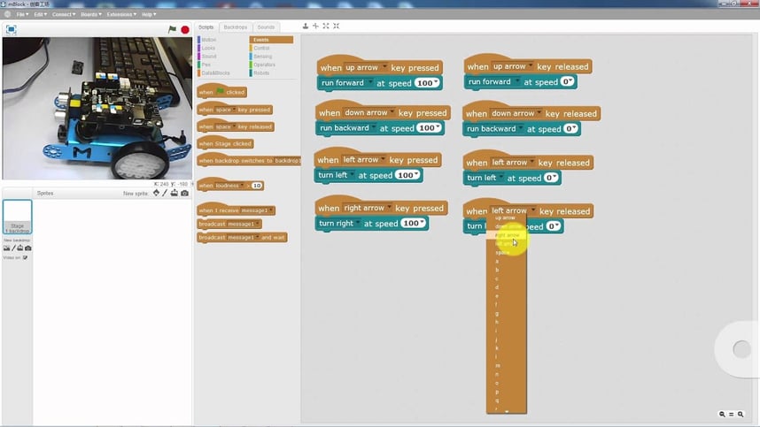The width and height of the screenshot is (760, 427).
Task: Toggle full-screen stage mode icon
Action: (x=11, y=29)
